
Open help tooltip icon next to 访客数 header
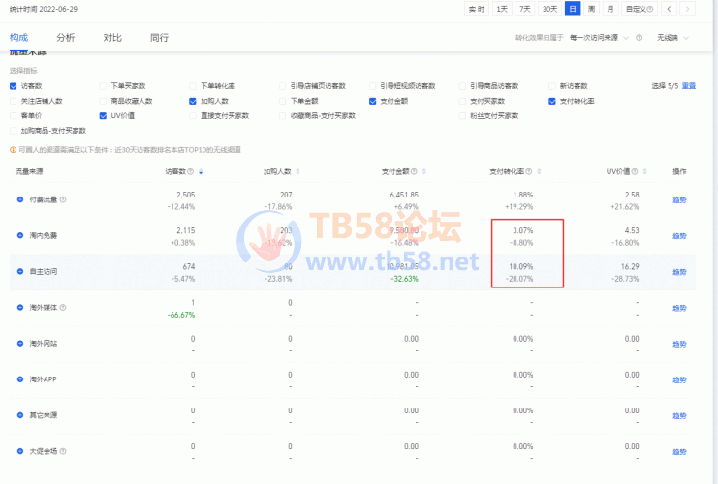click(x=191, y=172)
